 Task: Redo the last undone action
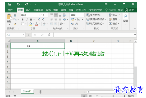pos(26,4)
